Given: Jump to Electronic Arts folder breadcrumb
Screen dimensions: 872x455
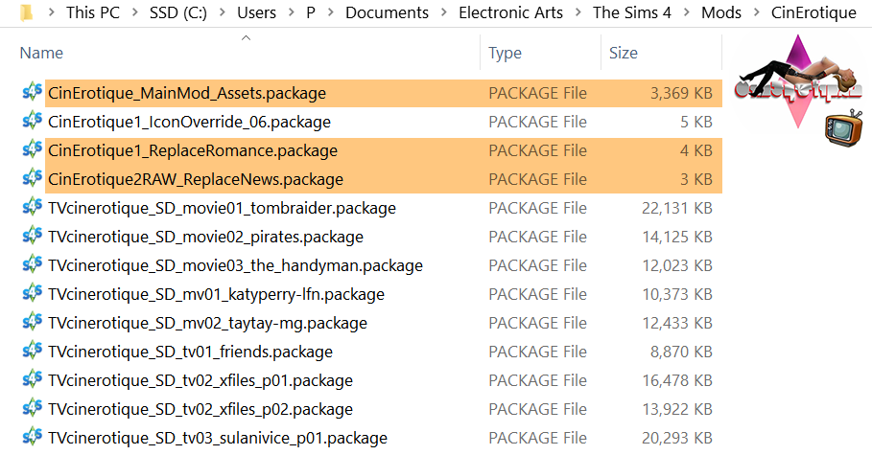Looking at the screenshot, I should click(510, 12).
